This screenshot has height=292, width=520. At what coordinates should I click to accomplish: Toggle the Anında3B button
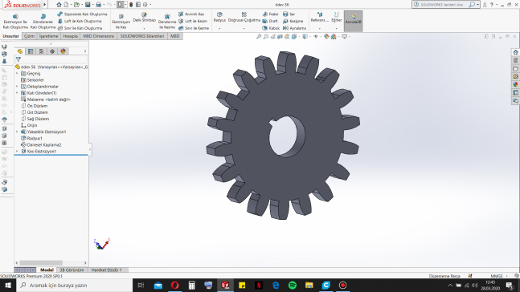(353, 21)
